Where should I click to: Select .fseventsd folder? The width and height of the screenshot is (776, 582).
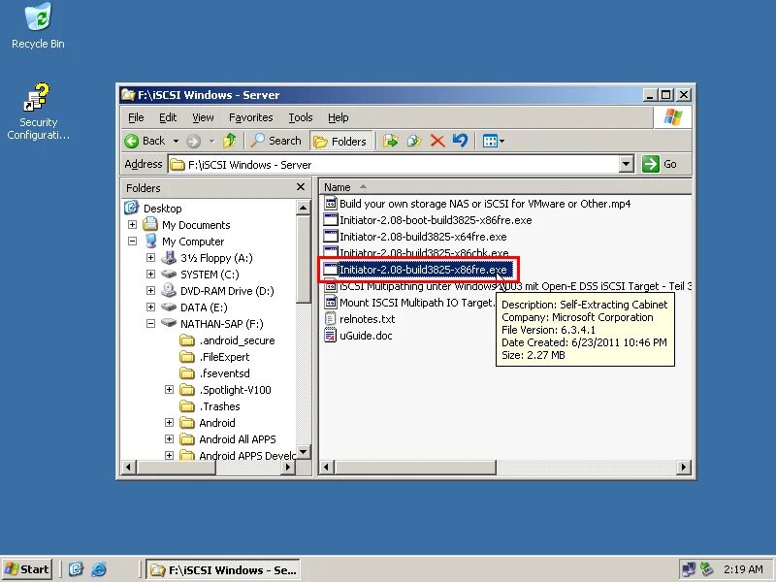pos(224,373)
